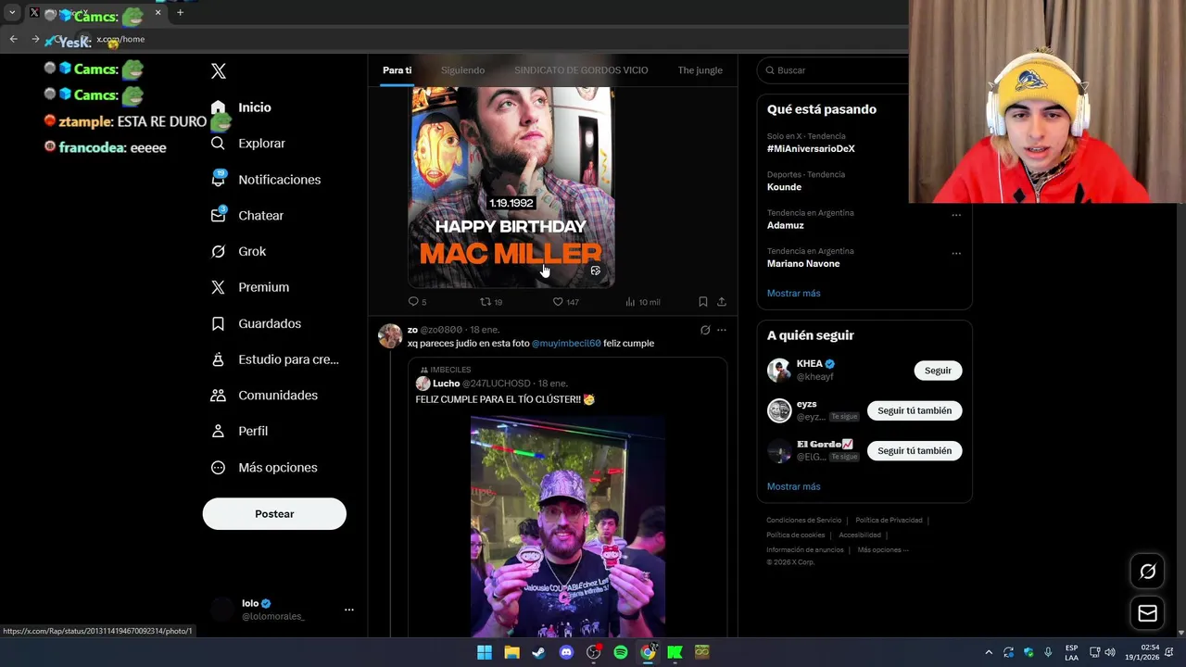Repost the Mac Miller post
The height and width of the screenshot is (667, 1186).
pyautogui.click(x=490, y=302)
